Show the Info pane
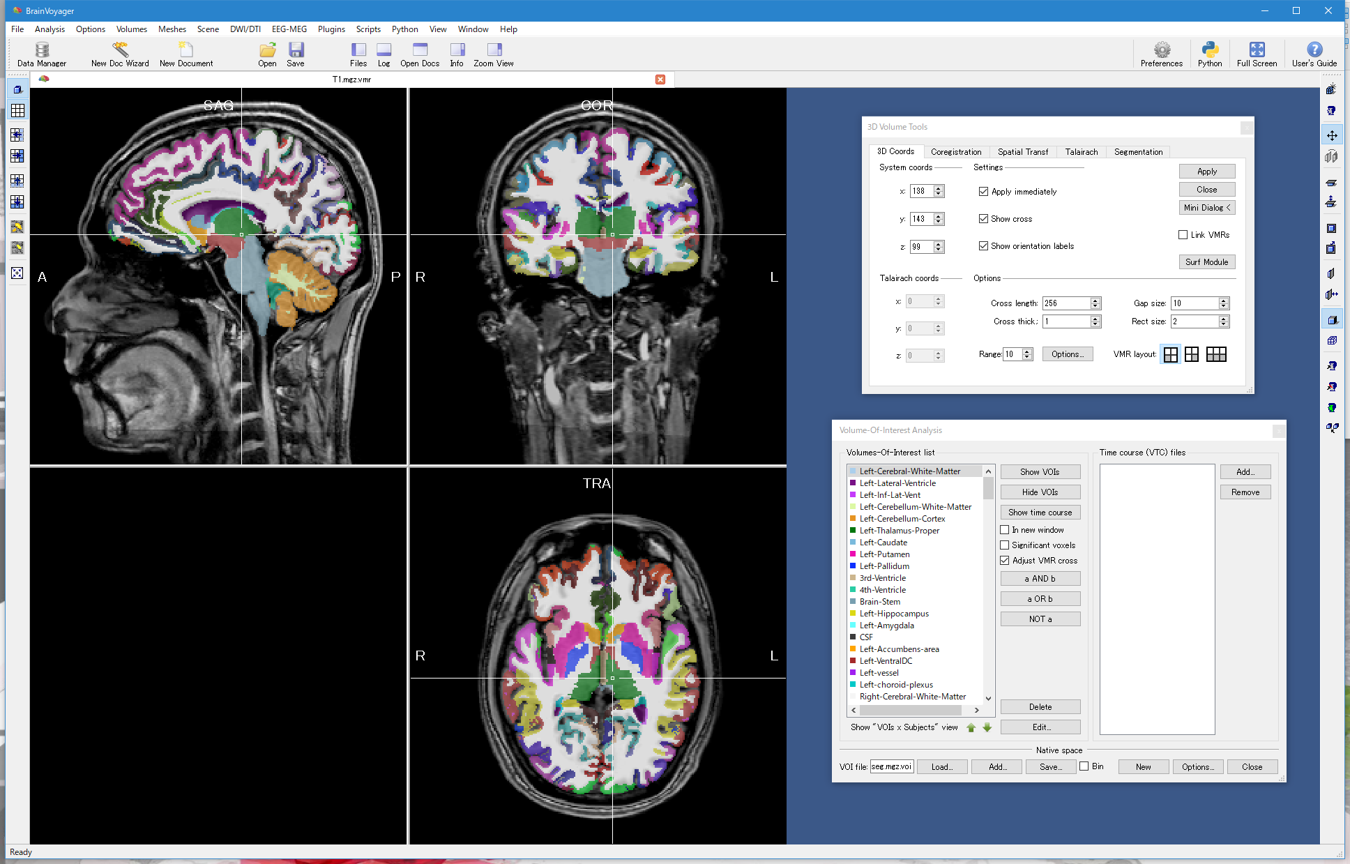 tap(457, 54)
